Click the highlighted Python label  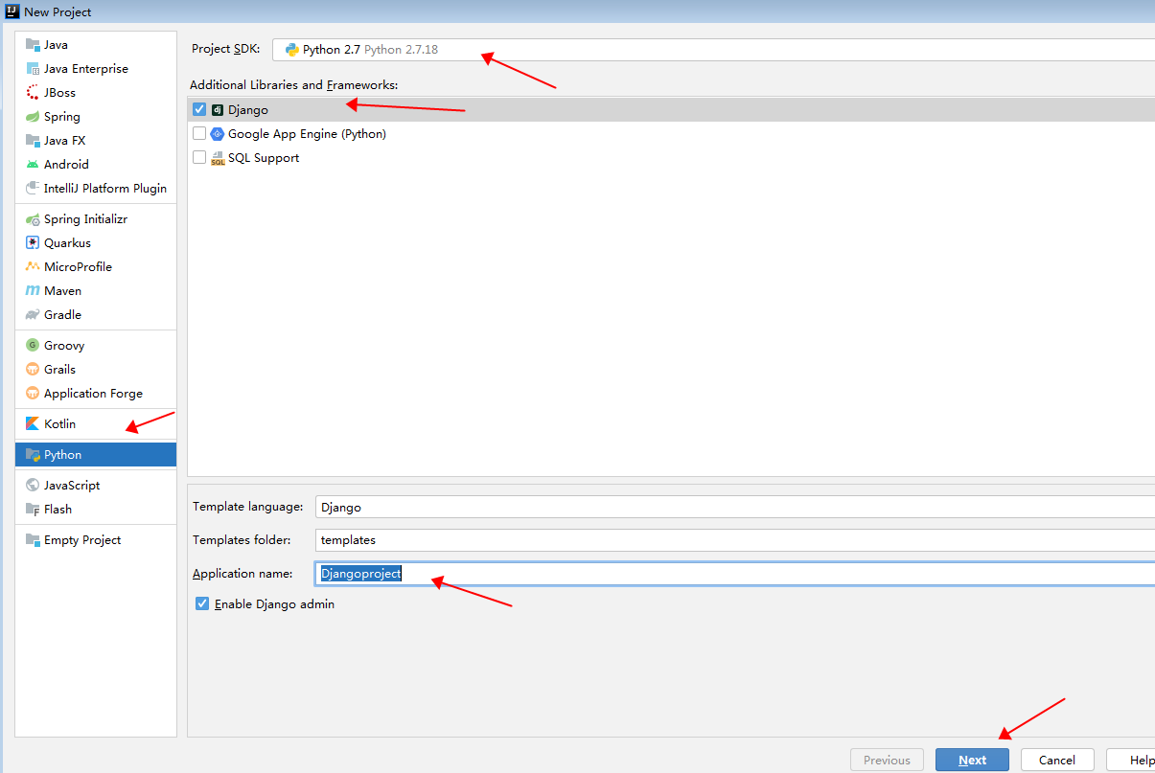63,455
